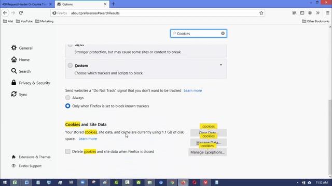The width and height of the screenshot is (332, 186).
Task: Select Always for Do Not Track
Action: [x=68, y=98]
